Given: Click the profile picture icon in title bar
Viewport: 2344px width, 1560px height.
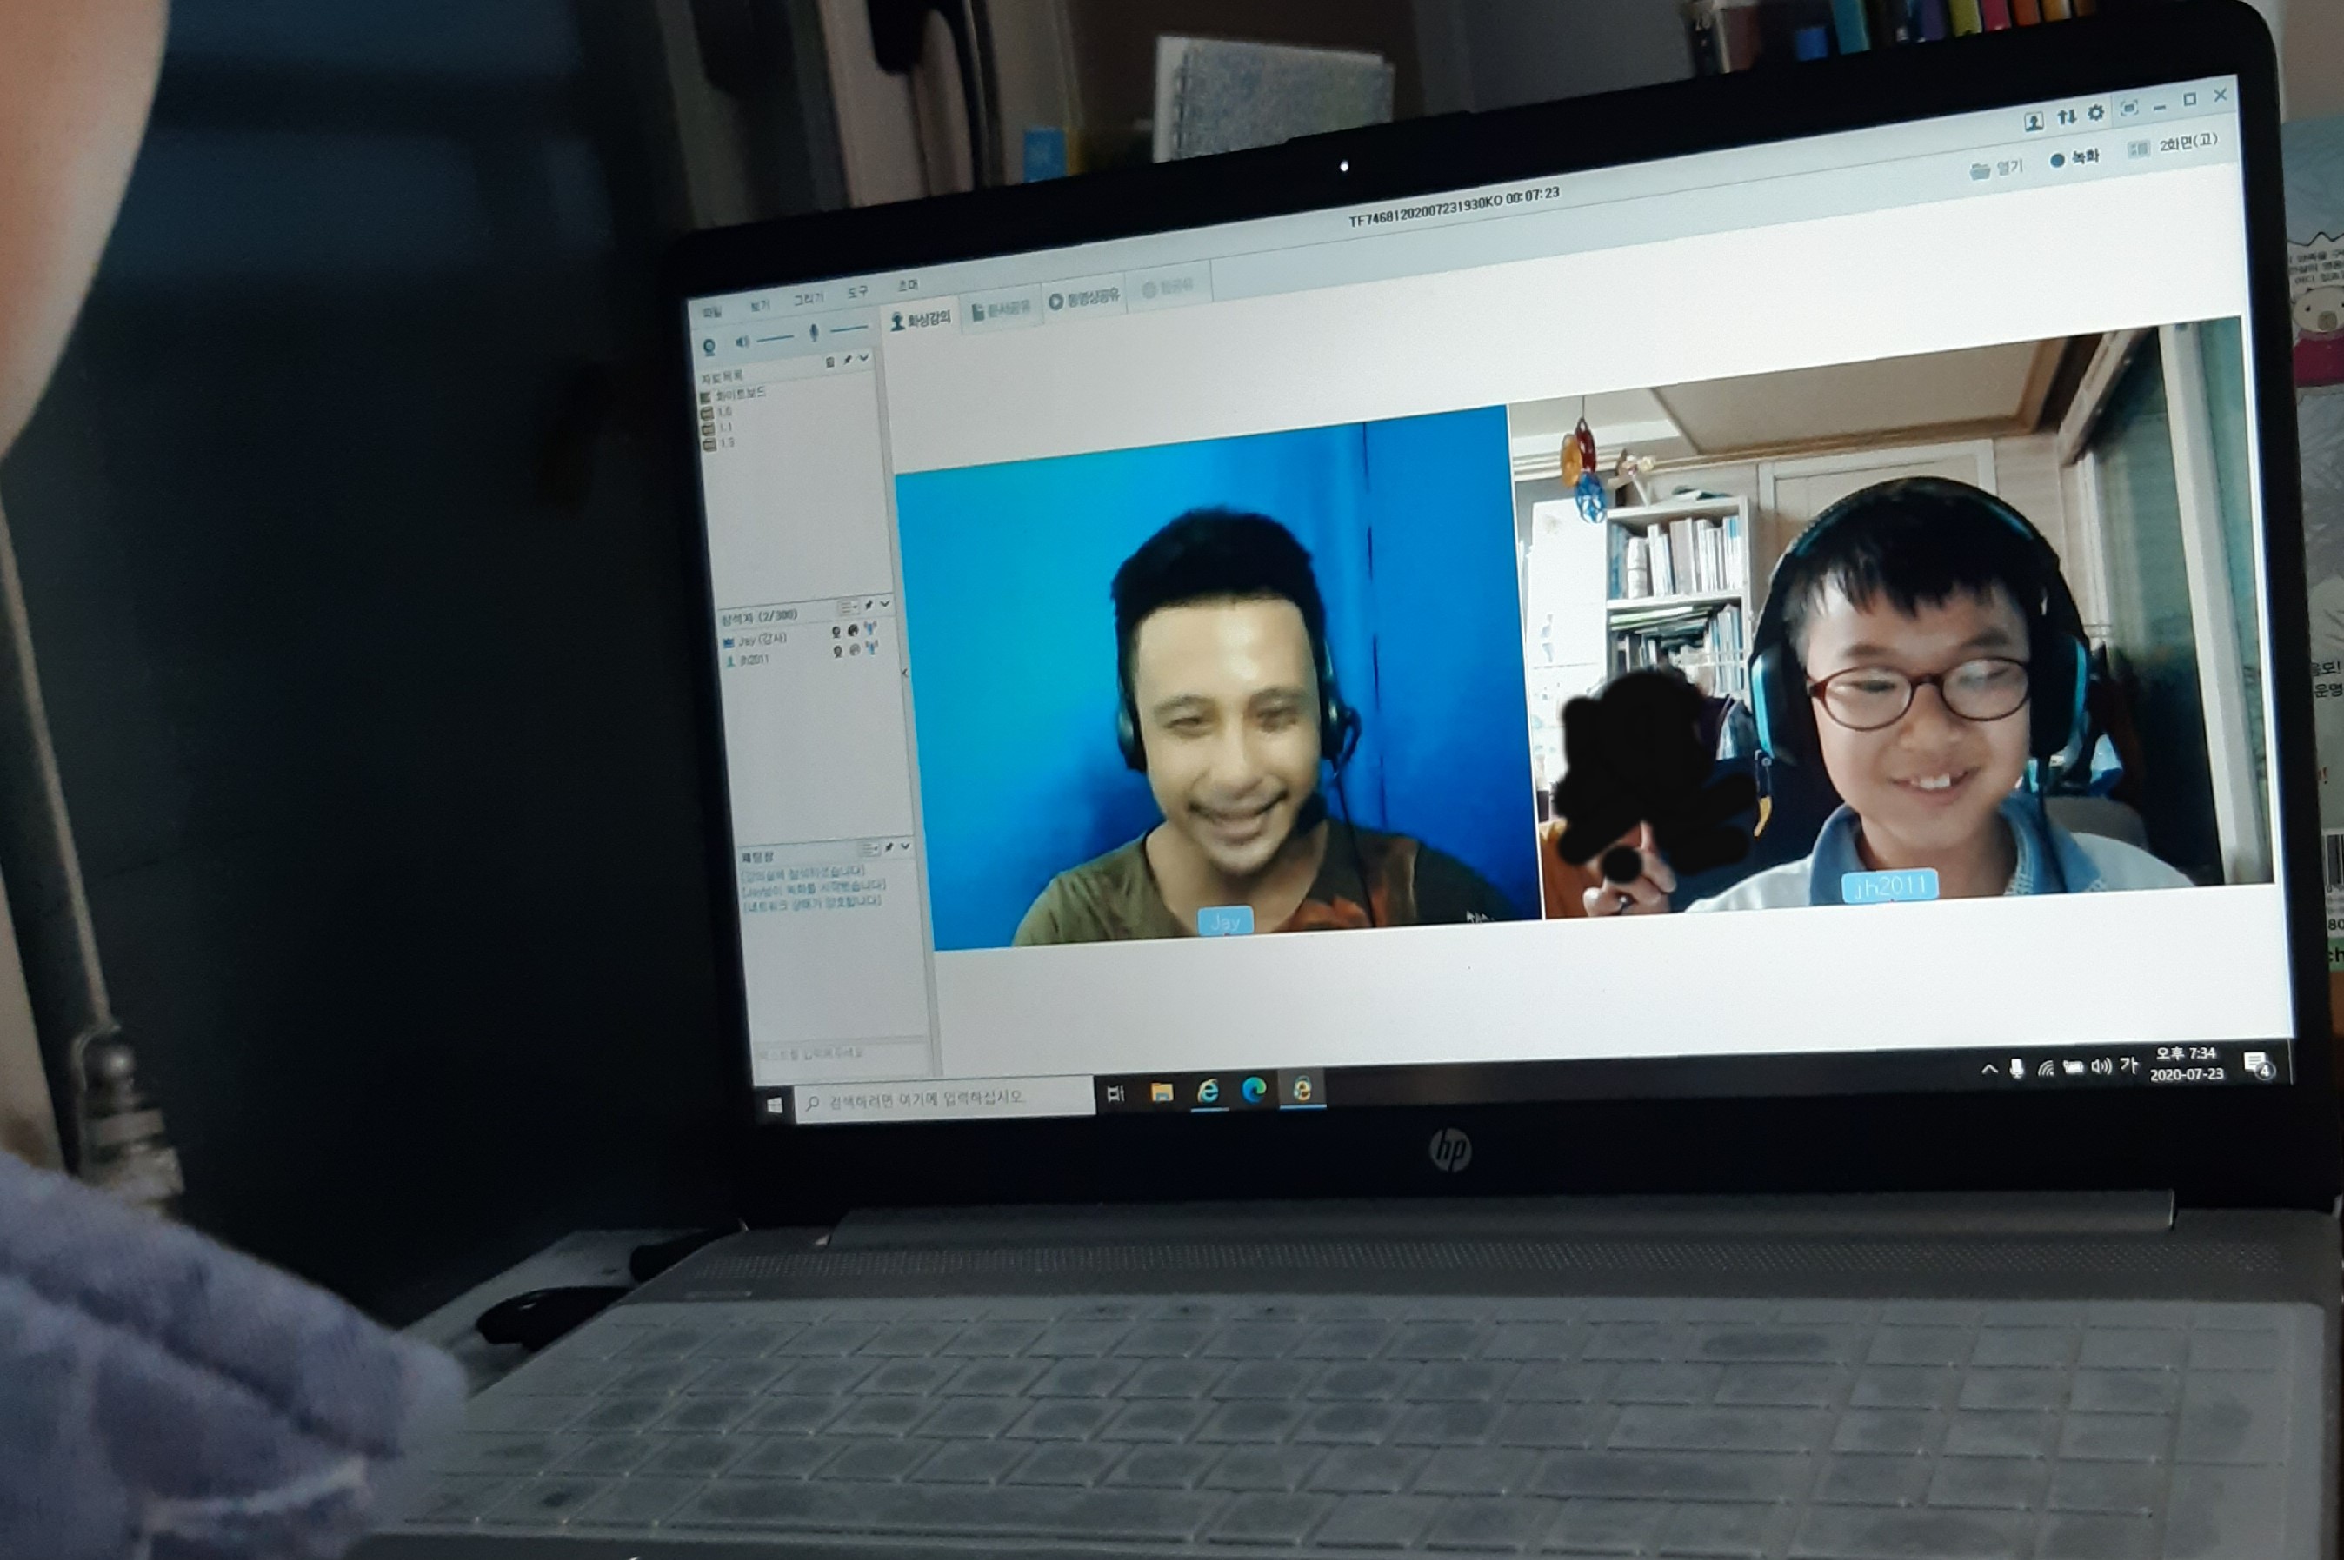Looking at the screenshot, I should click(2034, 122).
